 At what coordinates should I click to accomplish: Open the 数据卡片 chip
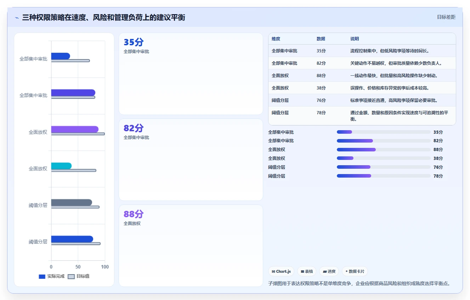point(355,271)
